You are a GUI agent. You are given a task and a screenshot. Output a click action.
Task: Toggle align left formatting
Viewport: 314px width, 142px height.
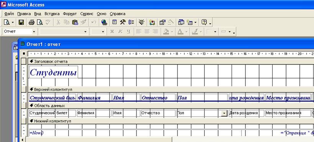coord(139,31)
